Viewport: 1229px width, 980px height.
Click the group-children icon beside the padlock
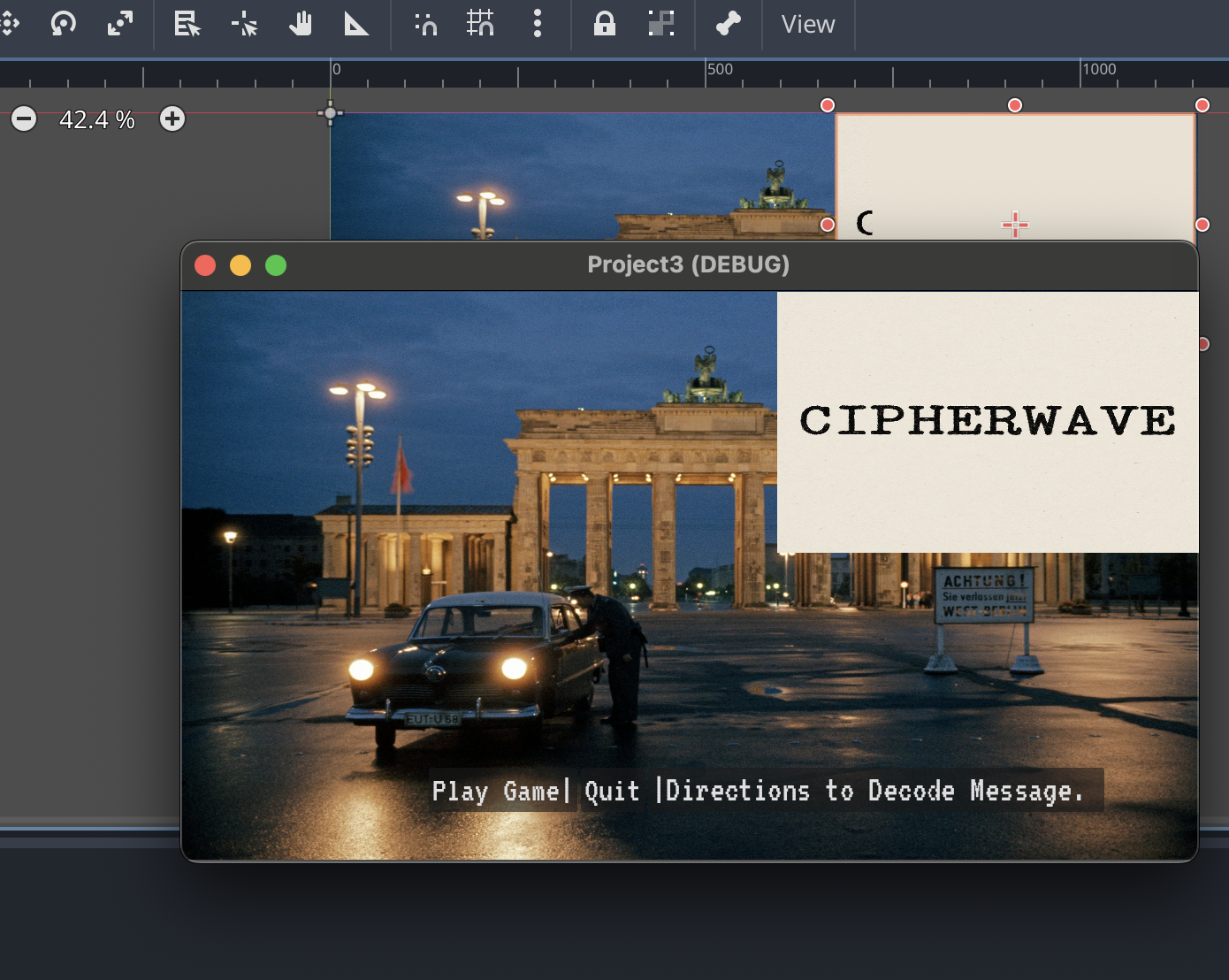coord(661,24)
